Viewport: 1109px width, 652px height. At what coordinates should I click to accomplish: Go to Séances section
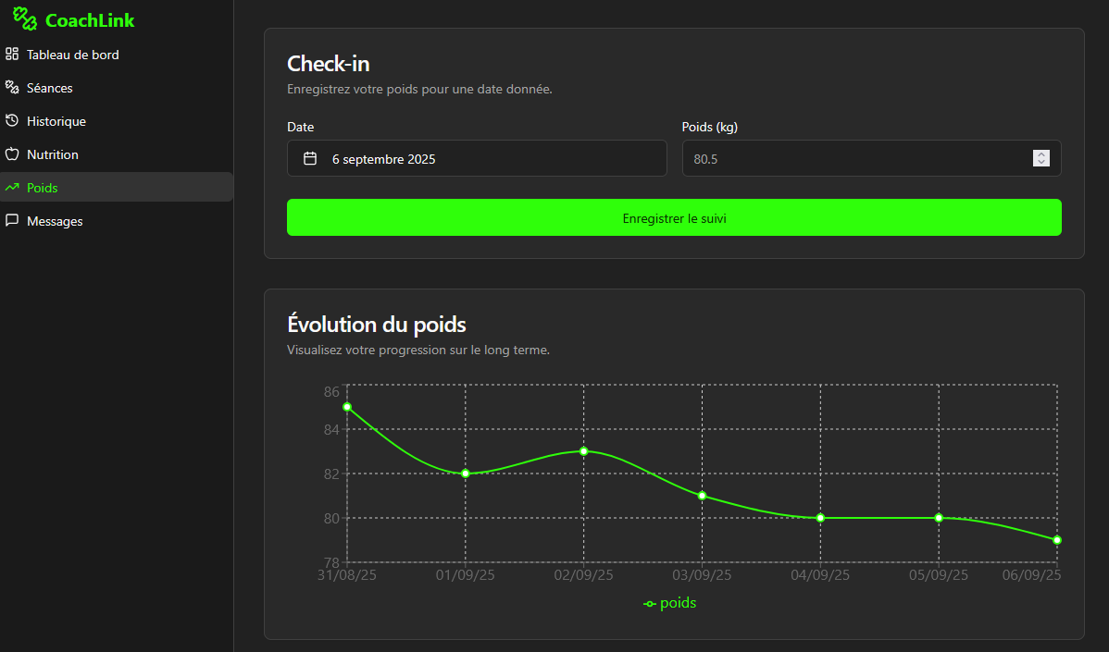point(117,88)
